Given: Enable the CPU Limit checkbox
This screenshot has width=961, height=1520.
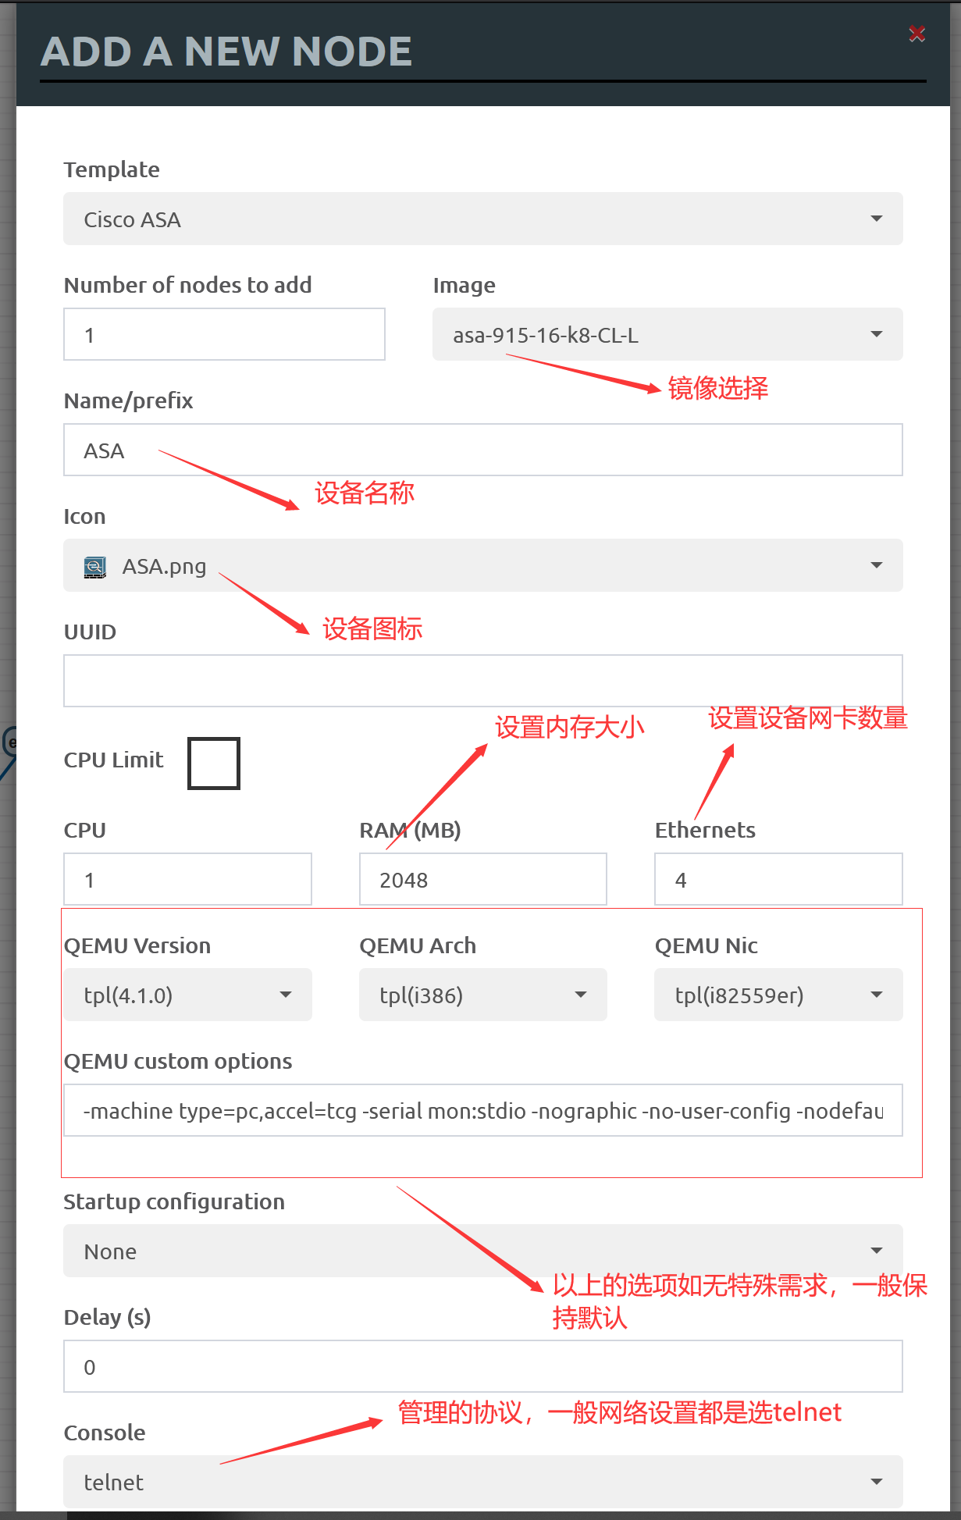Looking at the screenshot, I should point(214,763).
